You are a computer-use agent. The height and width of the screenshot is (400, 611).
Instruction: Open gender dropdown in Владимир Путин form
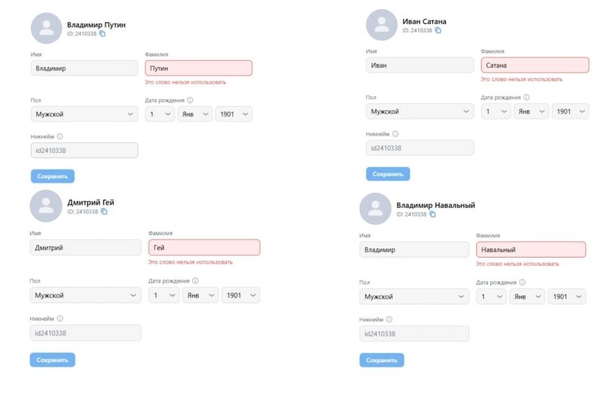point(84,114)
